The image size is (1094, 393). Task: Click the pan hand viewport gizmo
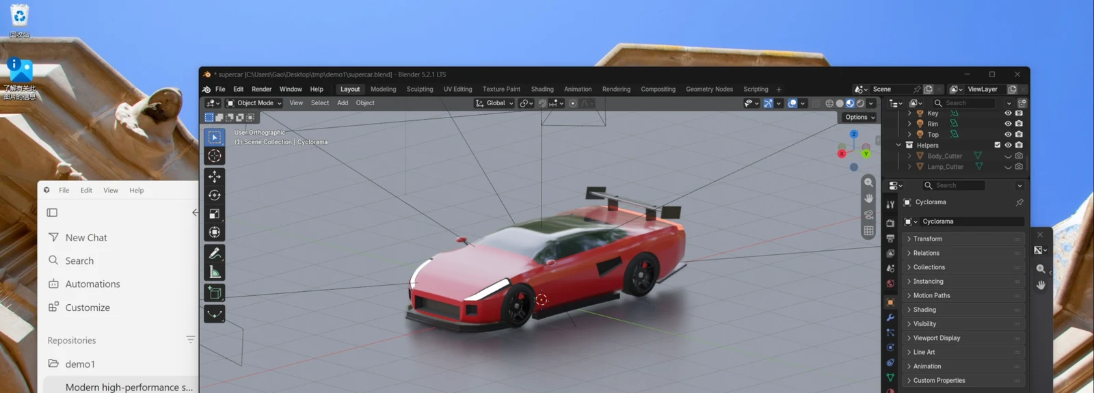click(868, 198)
